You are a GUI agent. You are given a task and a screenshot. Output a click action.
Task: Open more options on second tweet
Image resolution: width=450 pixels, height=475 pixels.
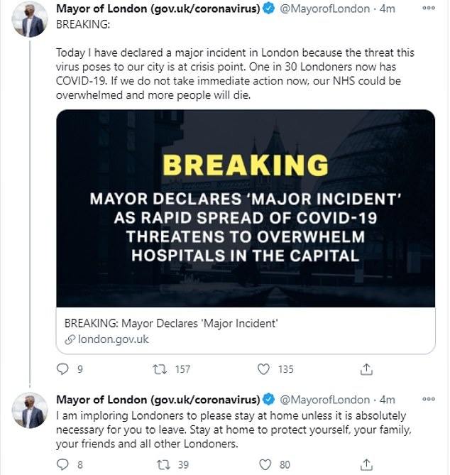428,400
